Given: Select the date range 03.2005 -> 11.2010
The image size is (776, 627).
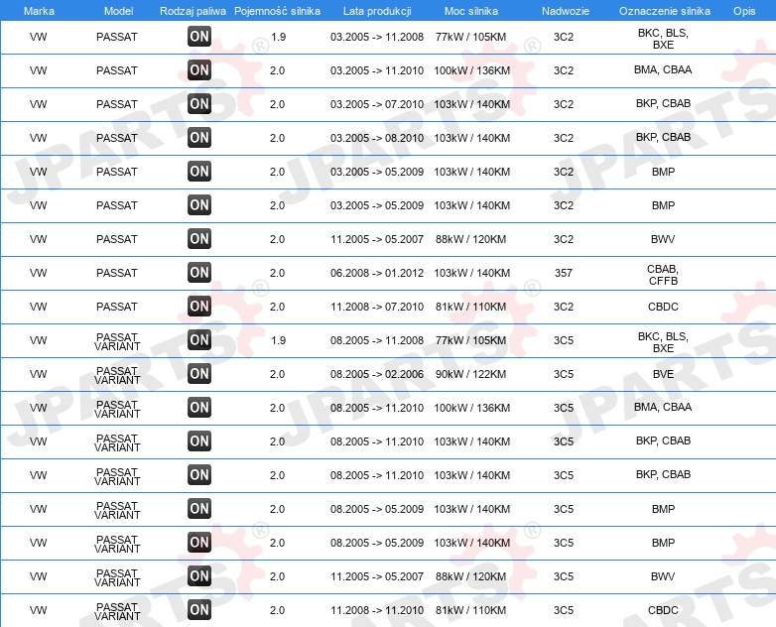Looking at the screenshot, I should tap(377, 70).
